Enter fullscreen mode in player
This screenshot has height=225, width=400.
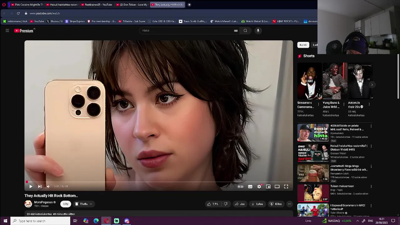286,187
